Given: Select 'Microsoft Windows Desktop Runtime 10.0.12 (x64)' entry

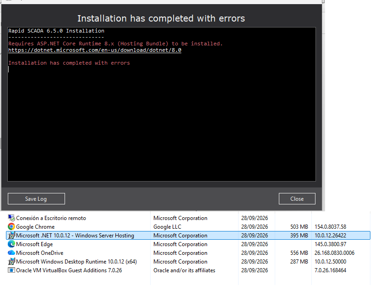Looking at the screenshot, I should pos(76,262).
